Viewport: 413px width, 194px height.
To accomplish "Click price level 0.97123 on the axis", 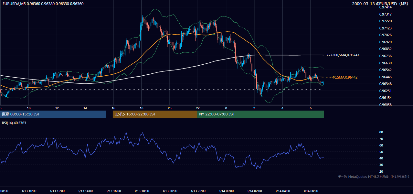I will tap(386, 28).
